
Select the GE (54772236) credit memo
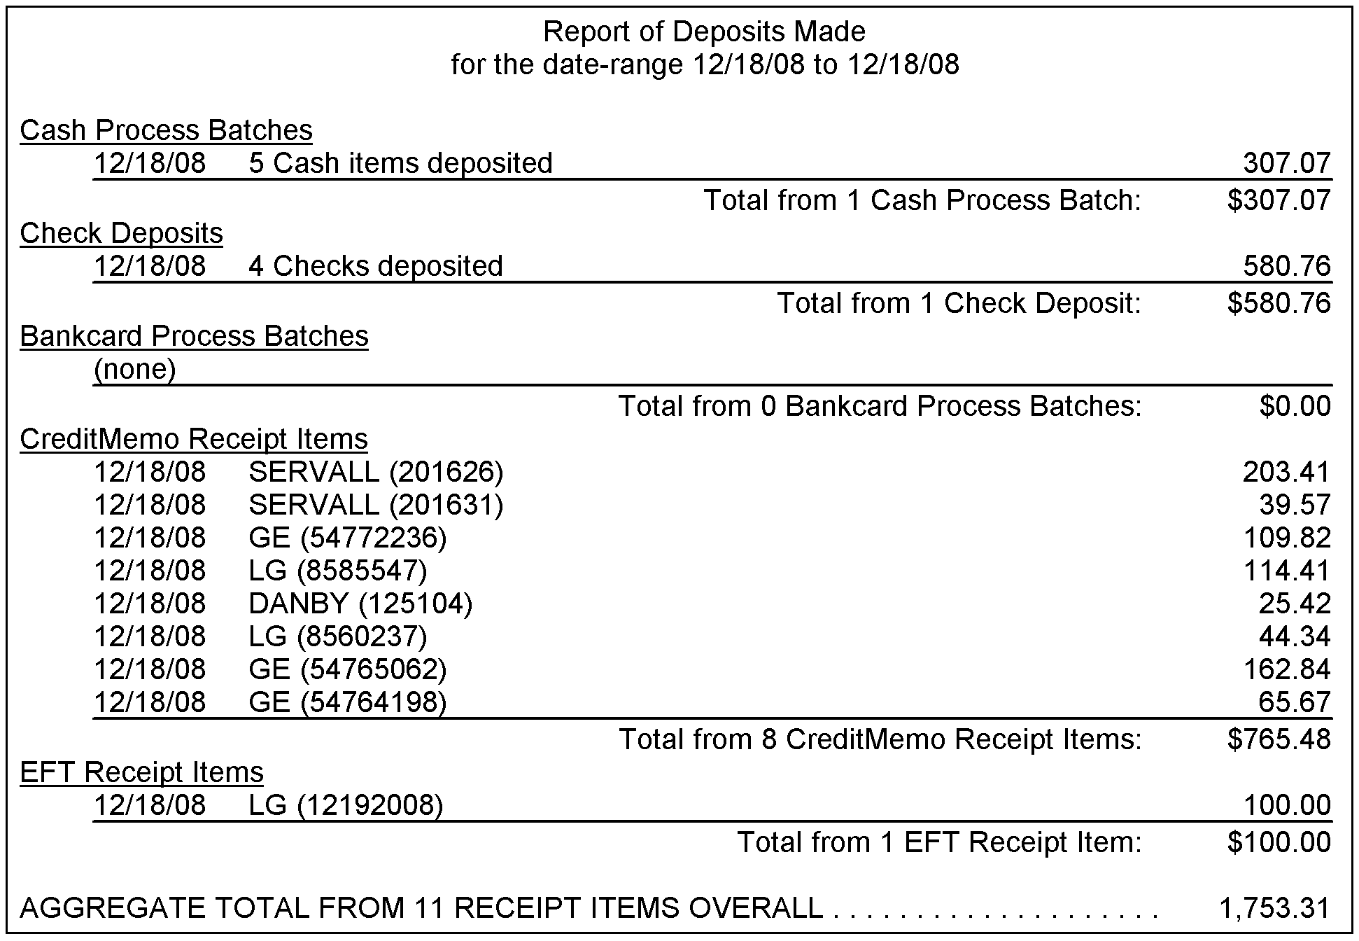tap(347, 538)
